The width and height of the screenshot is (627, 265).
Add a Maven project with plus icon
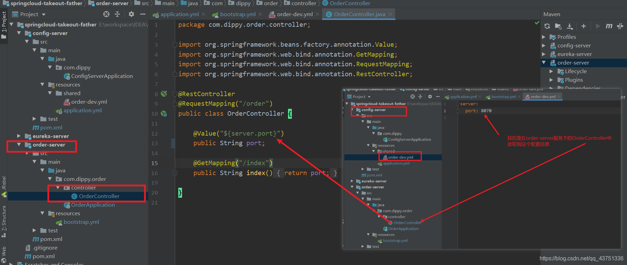pyautogui.click(x=583, y=26)
